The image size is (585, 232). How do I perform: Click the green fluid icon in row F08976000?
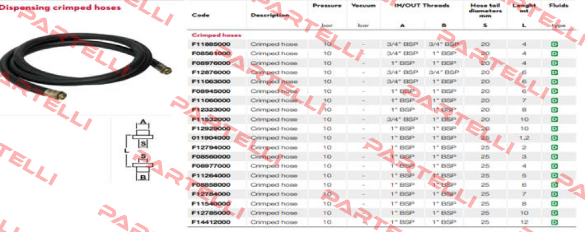(x=554, y=63)
